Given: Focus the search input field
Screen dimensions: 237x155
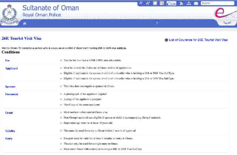Looking at the screenshot, I should (217, 3).
